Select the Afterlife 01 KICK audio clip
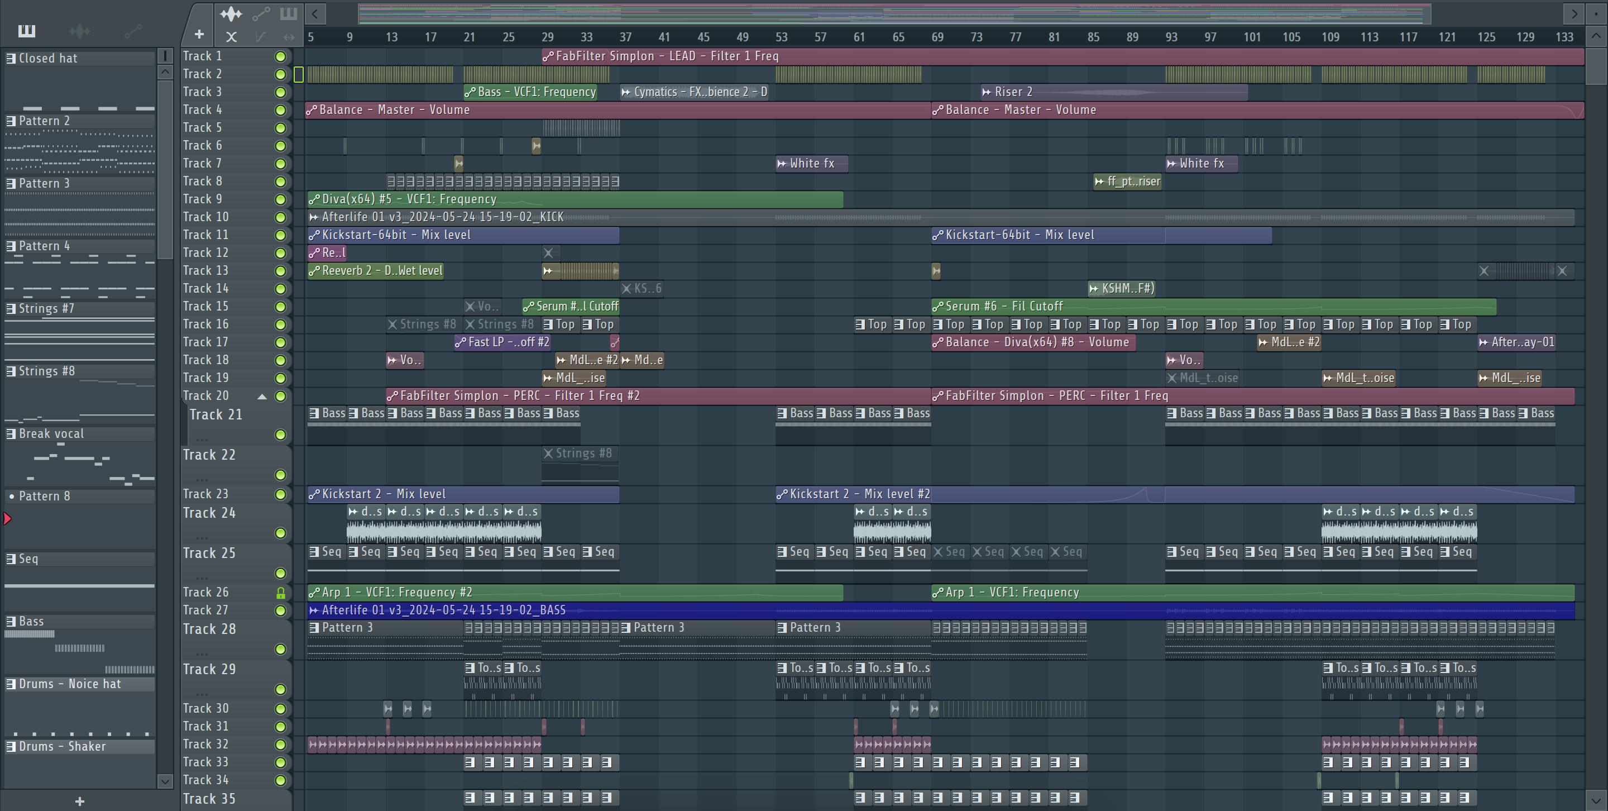 pos(941,217)
